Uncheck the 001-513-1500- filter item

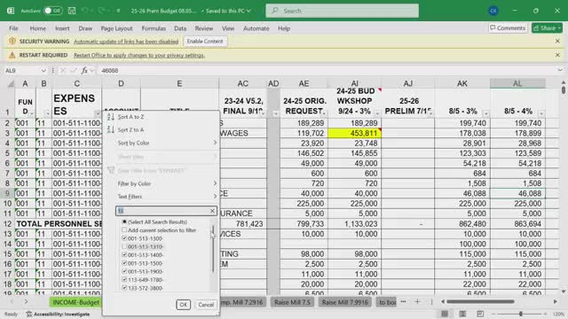[124, 263]
